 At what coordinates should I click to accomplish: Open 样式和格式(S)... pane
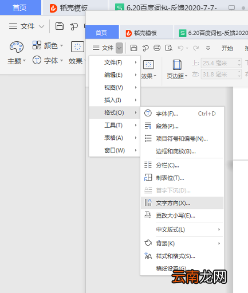(x=182, y=256)
